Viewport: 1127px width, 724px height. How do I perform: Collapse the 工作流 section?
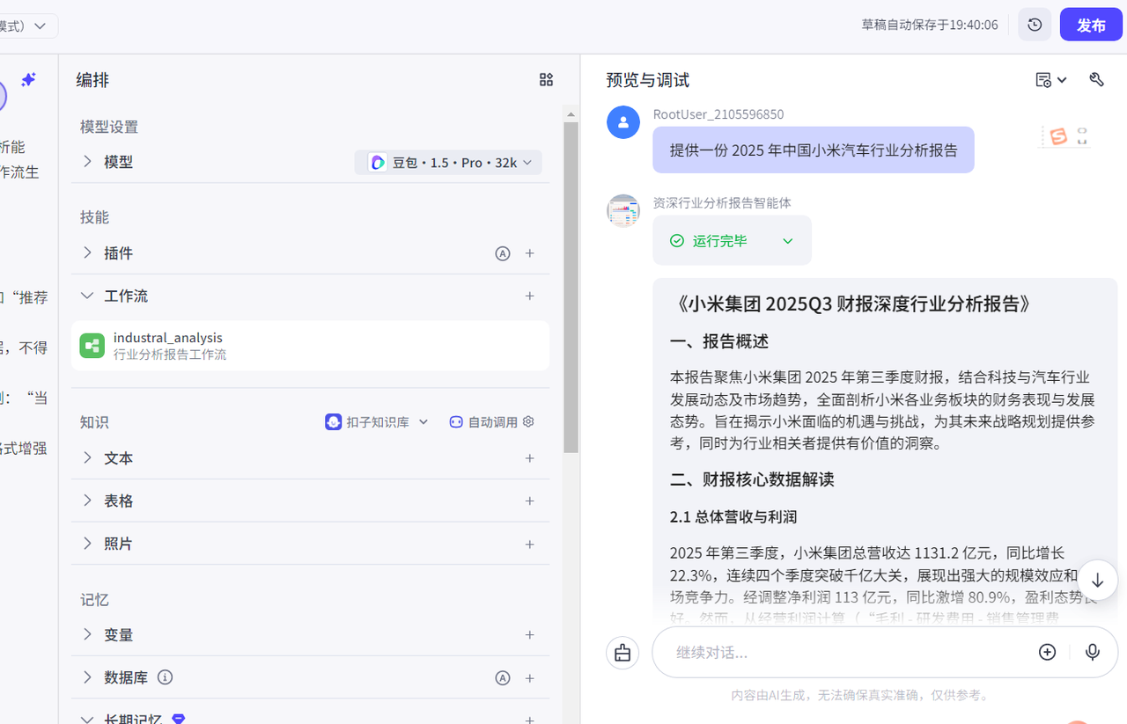coord(87,296)
